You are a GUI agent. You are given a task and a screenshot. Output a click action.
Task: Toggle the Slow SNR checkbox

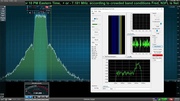point(95,19)
